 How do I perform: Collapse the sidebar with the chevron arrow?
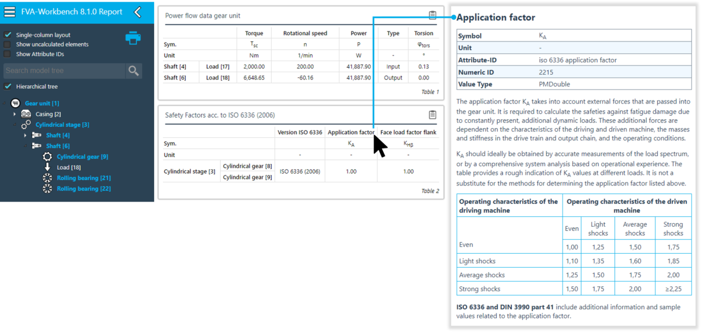point(137,12)
